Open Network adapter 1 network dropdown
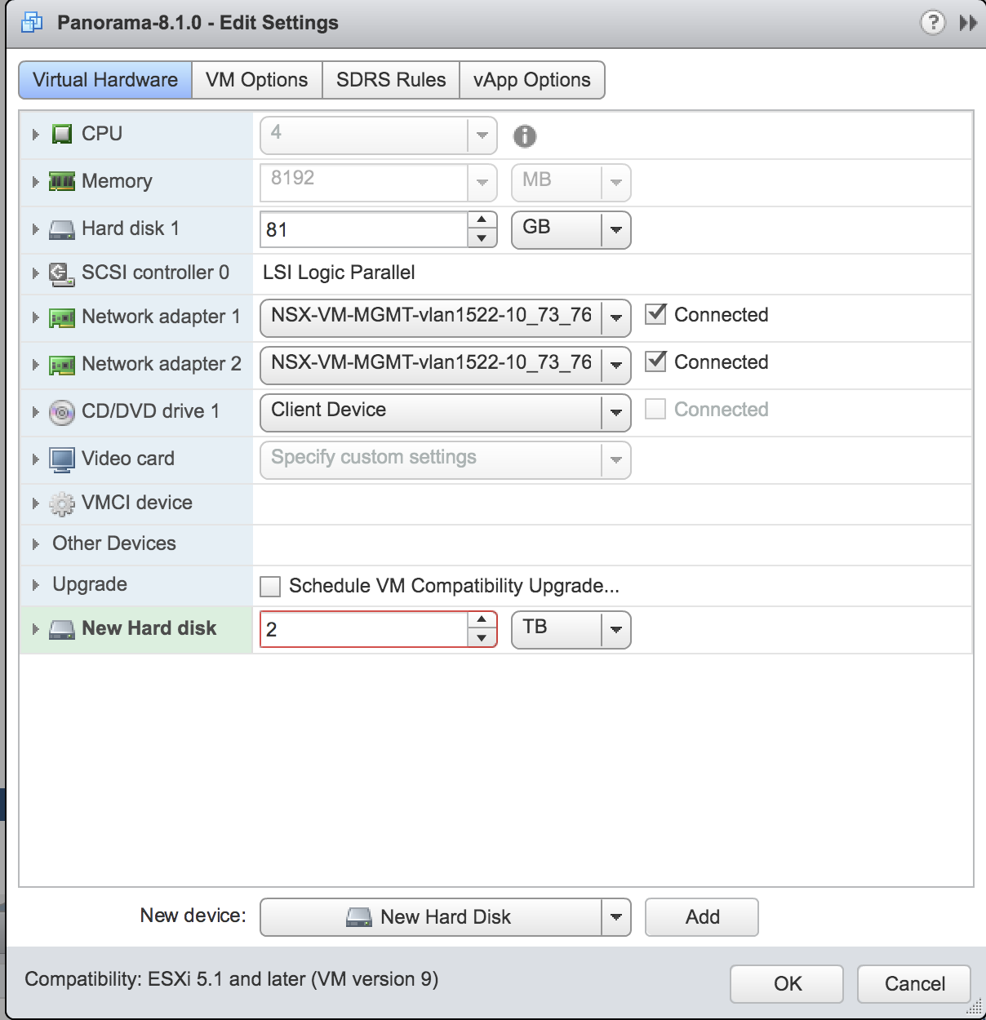Image resolution: width=986 pixels, height=1020 pixels. click(446, 317)
